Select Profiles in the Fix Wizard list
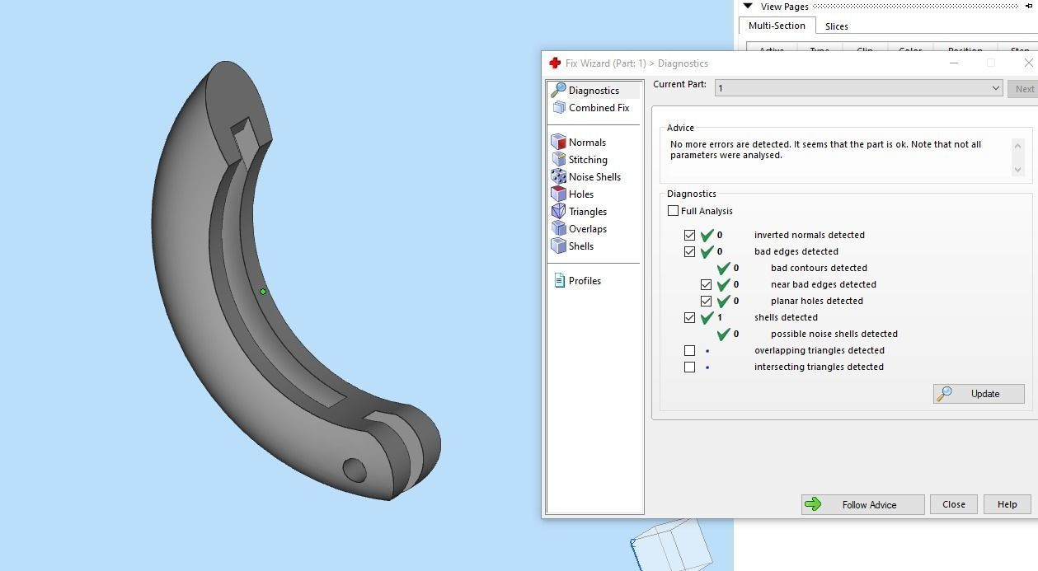This screenshot has height=571, width=1038. point(585,281)
